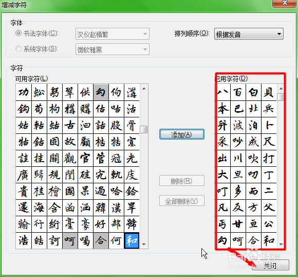Click the 添加(A) button
The height and width of the screenshot is (277, 298).
[182, 134]
